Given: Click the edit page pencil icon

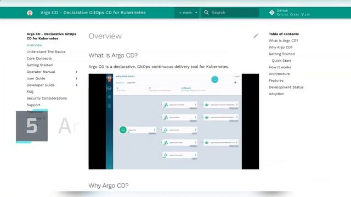Looking at the screenshot, I should pyautogui.click(x=256, y=36).
